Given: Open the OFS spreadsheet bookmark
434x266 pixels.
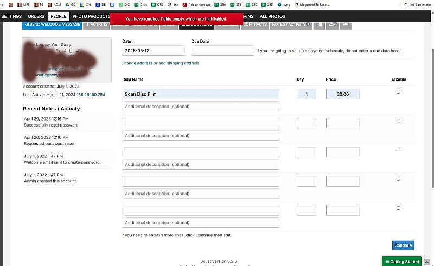Looking at the screenshot, I should [x=157, y=5].
